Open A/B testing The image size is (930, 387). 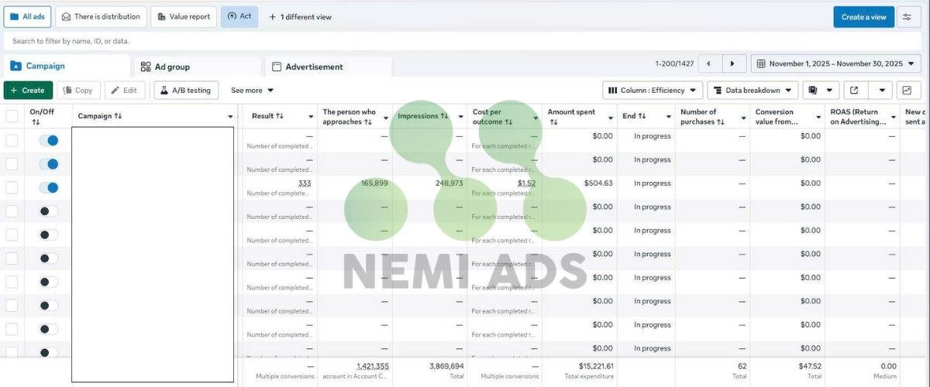[186, 91]
